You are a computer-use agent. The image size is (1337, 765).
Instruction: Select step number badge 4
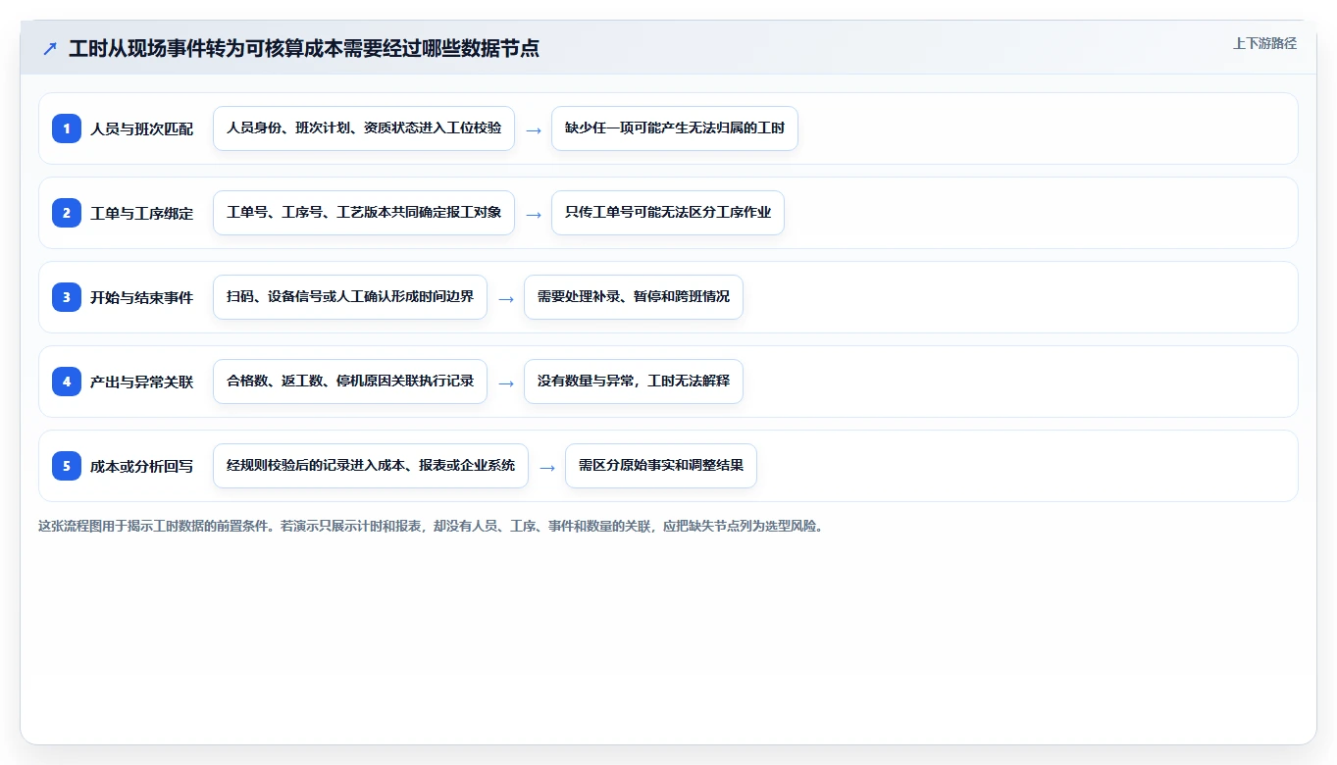(67, 382)
